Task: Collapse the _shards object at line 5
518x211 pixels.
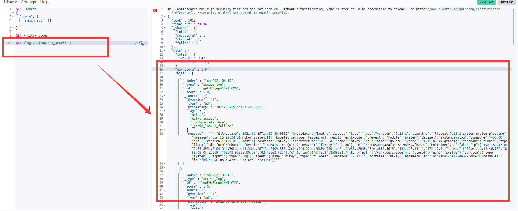Action: click(165, 28)
